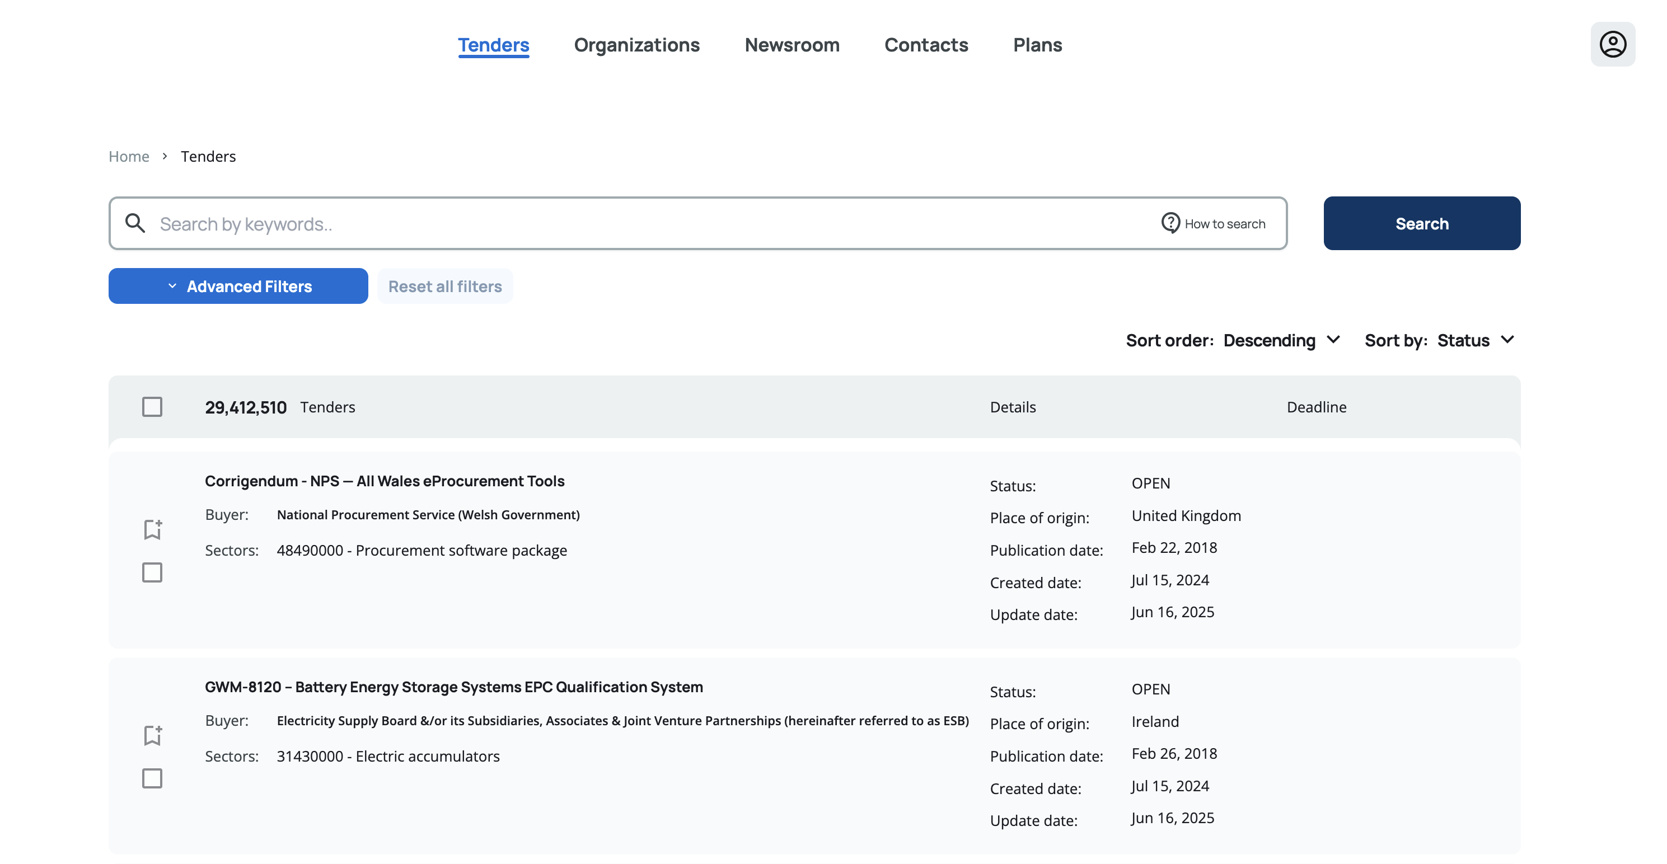Click the breadcrumb chevron separator after Home
This screenshot has height=864, width=1667.
pyautogui.click(x=165, y=156)
